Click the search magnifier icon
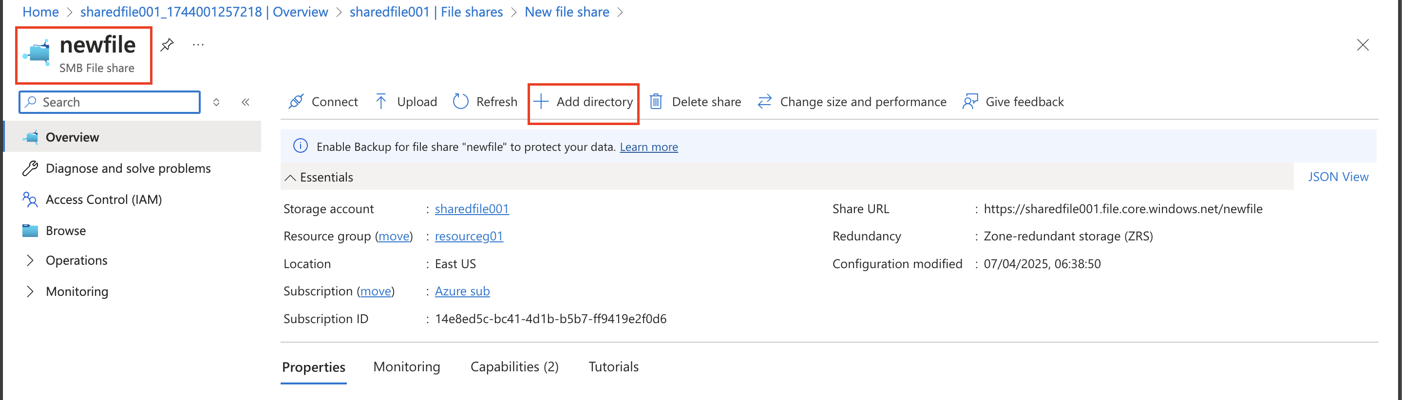 pos(31,102)
